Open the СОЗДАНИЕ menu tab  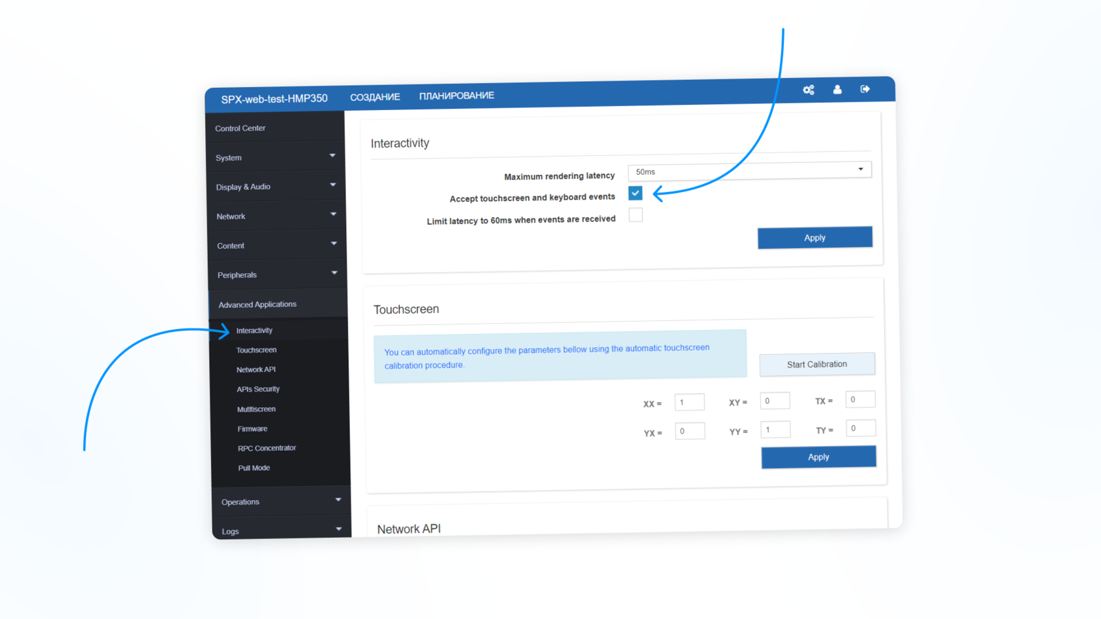click(375, 97)
